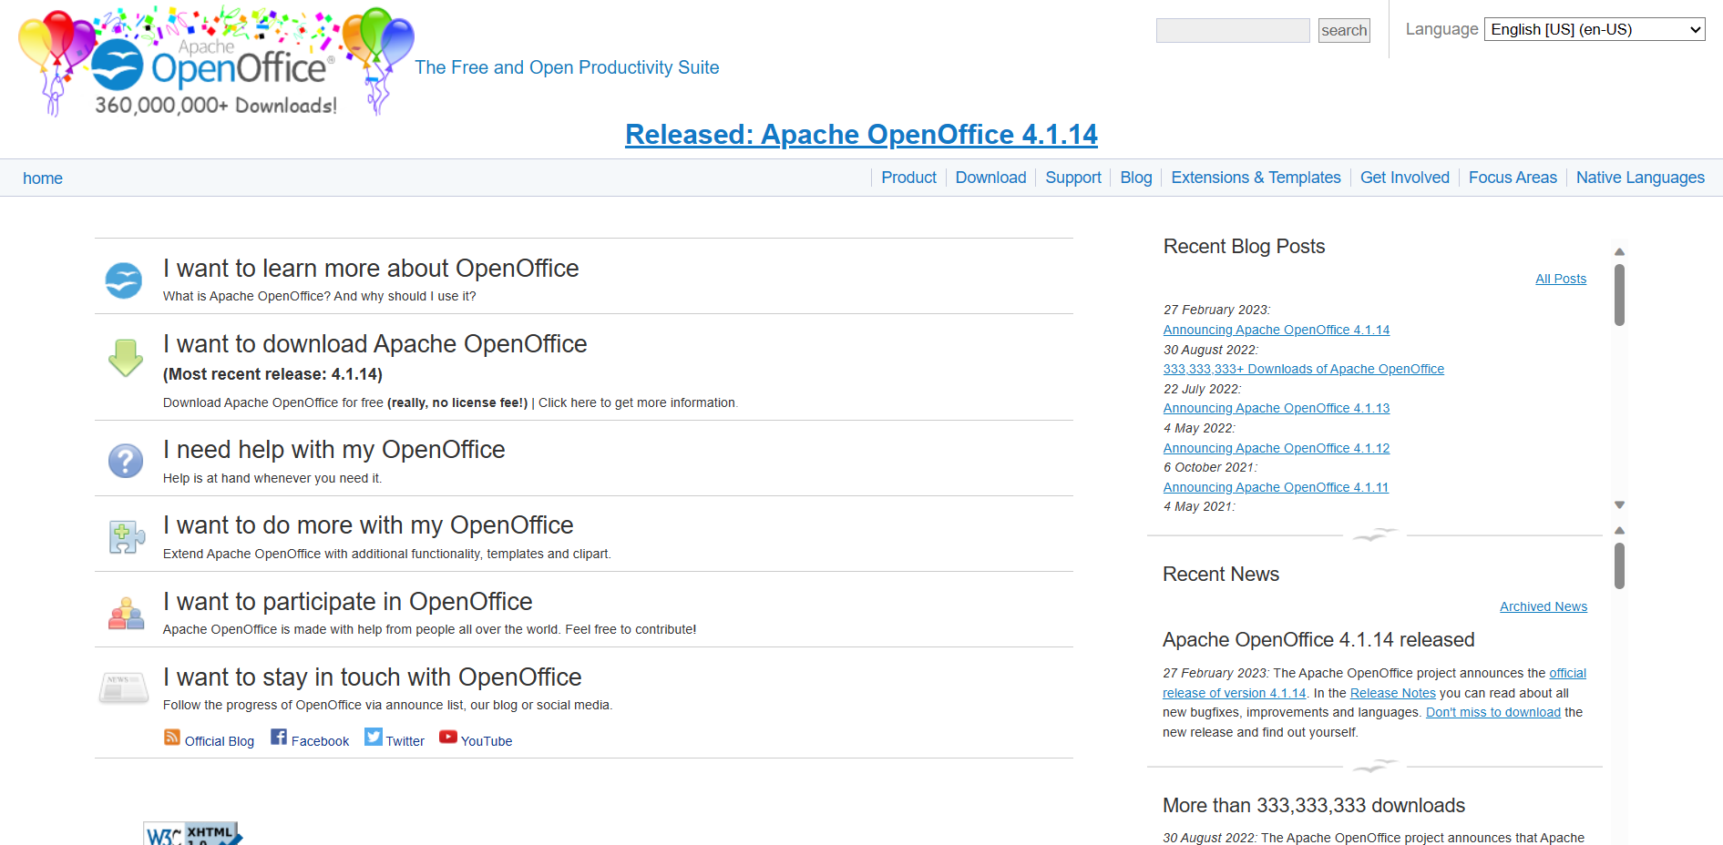This screenshot has height=845, width=1723.
Task: Click the Recent Blog Posts scrollbar thumb
Action: [1619, 294]
